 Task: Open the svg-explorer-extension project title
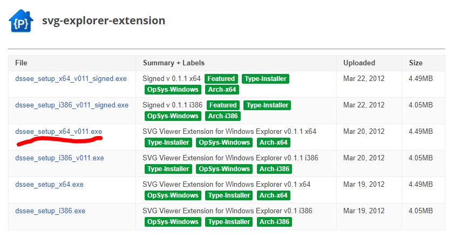click(104, 21)
